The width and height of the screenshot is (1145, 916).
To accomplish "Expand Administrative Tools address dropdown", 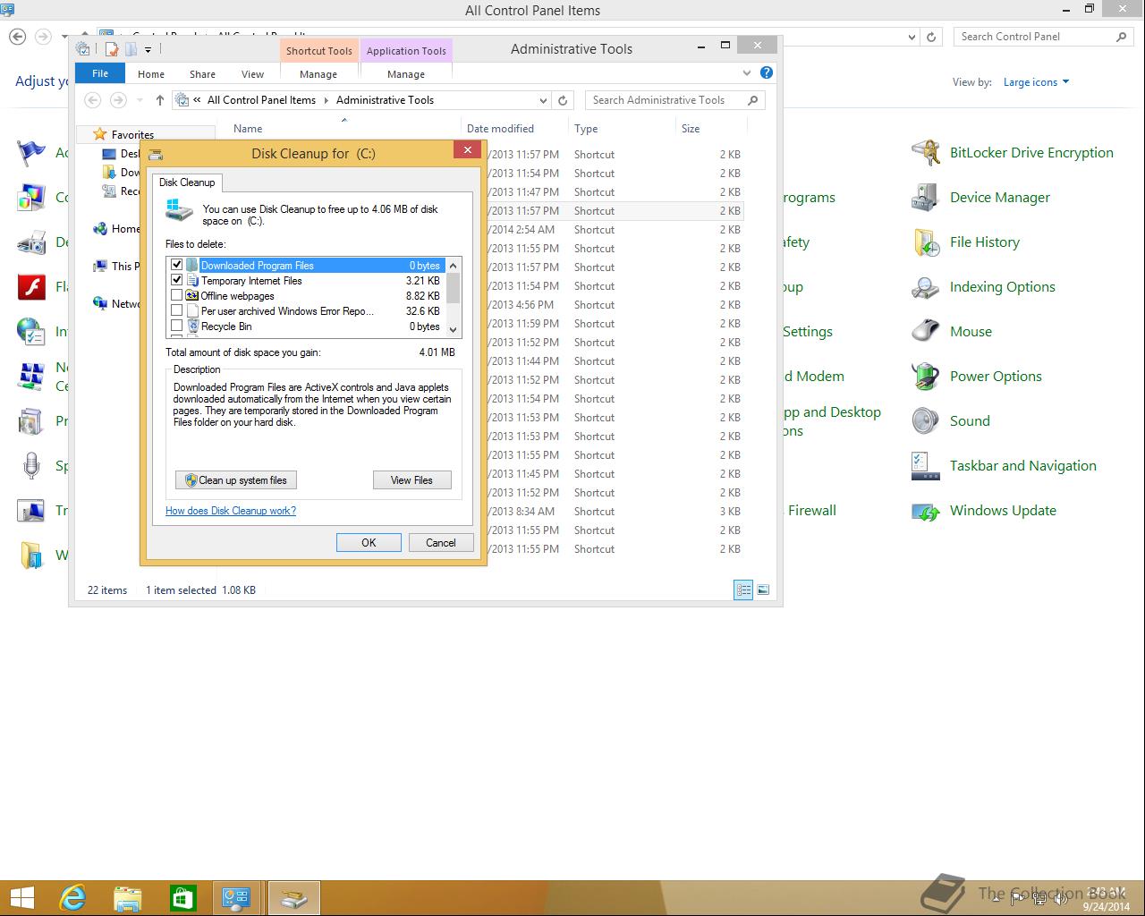I will pyautogui.click(x=543, y=100).
